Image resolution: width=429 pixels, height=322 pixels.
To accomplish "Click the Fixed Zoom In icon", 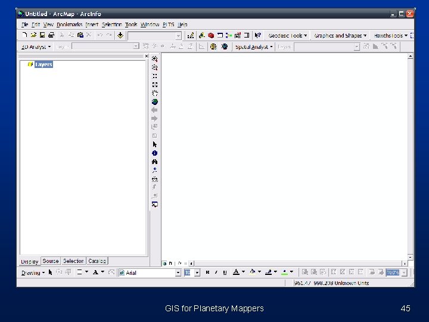I will (154, 76).
